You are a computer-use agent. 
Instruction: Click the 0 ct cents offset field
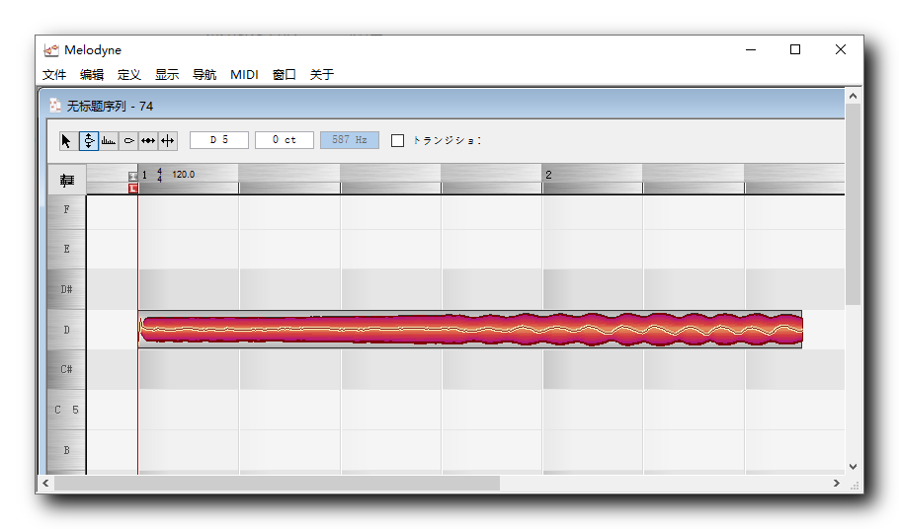tap(285, 140)
